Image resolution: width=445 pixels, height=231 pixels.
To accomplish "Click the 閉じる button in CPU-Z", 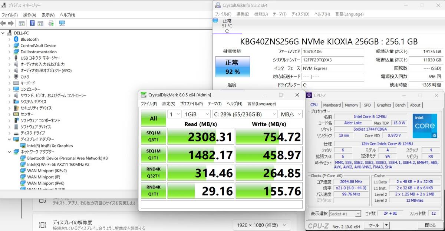I will pos(430,225).
